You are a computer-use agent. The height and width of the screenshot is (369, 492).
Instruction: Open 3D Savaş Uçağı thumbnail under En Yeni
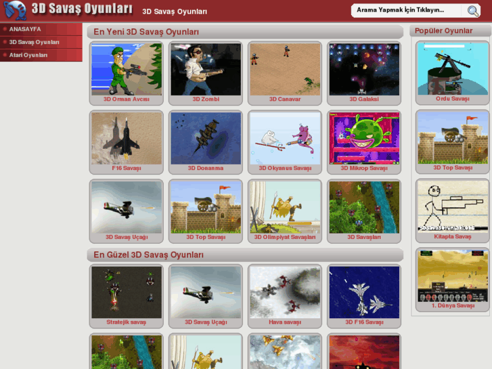127,207
